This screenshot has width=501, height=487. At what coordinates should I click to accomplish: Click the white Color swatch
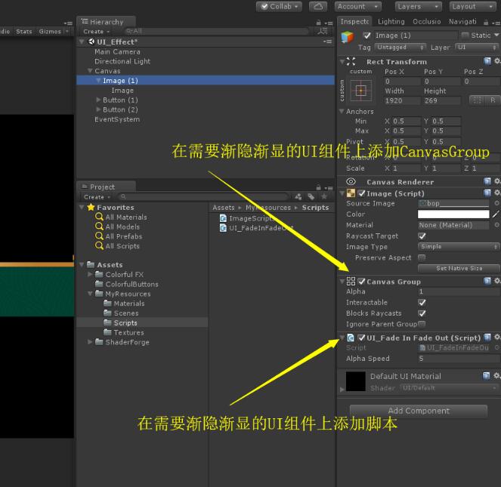(453, 214)
